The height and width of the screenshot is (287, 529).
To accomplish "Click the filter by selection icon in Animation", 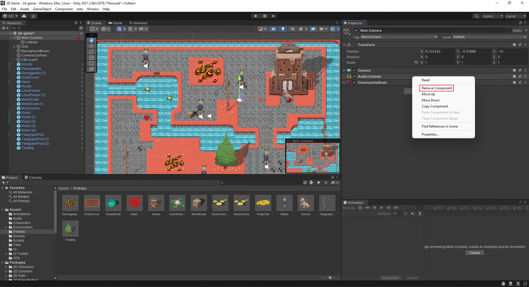I will pos(406,214).
